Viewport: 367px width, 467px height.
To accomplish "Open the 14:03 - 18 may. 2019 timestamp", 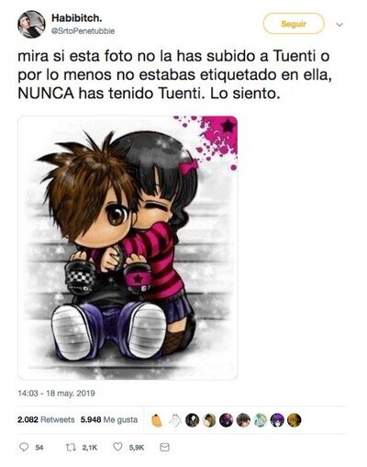I will coord(56,393).
